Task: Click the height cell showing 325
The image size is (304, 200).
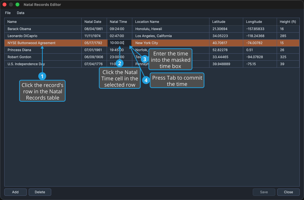Action: tap(288, 57)
